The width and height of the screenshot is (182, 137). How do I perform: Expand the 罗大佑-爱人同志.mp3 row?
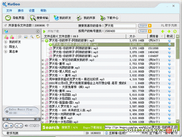43,72
